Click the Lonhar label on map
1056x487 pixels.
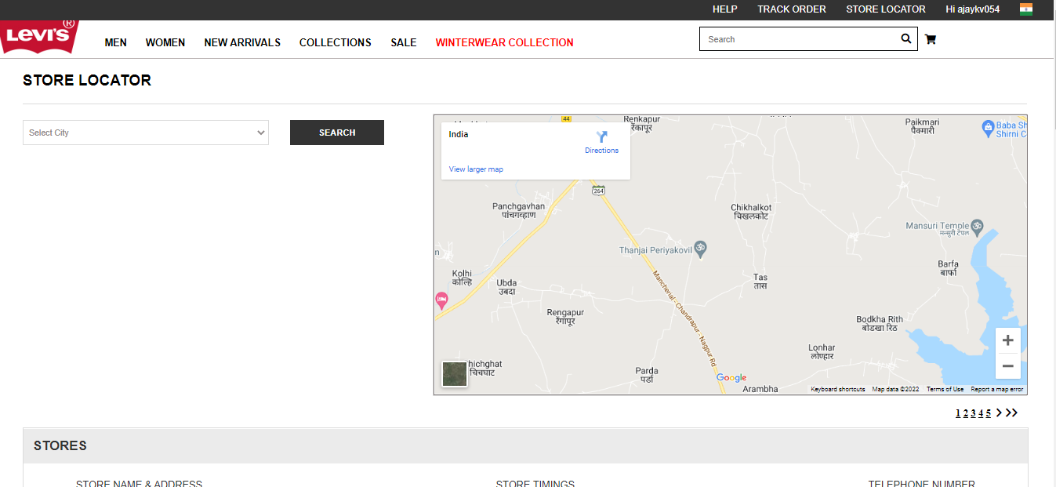(x=822, y=351)
